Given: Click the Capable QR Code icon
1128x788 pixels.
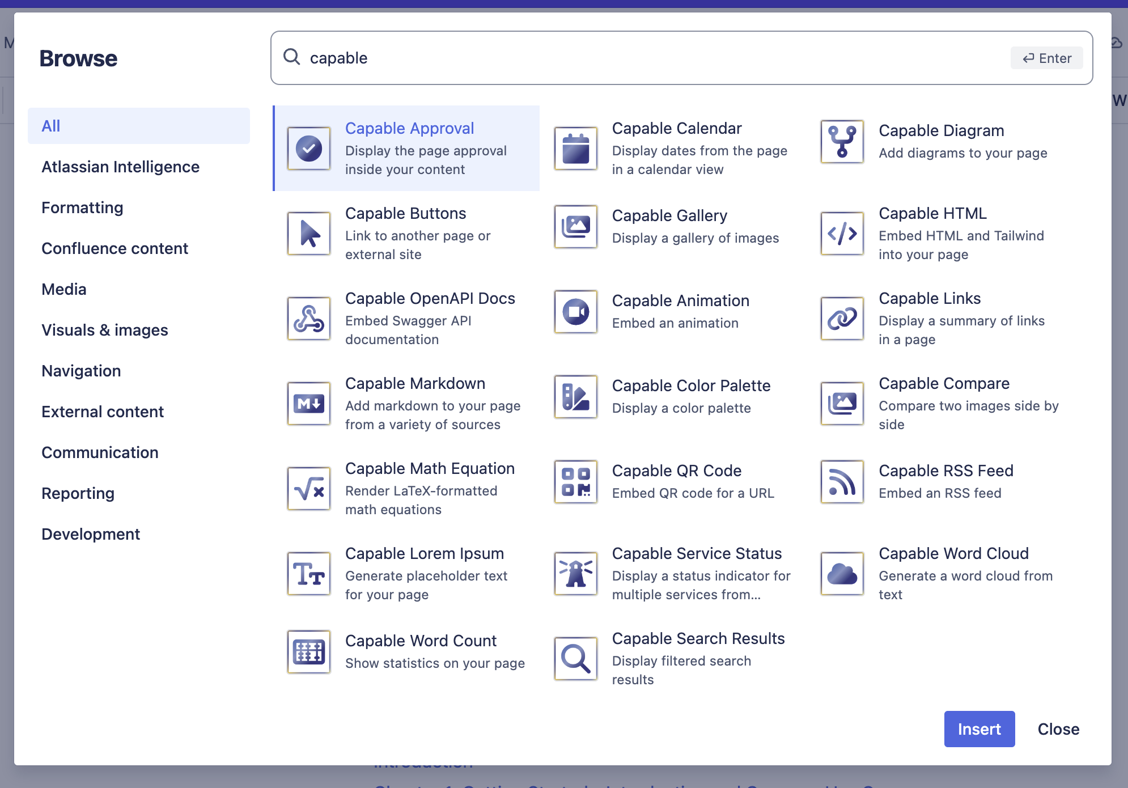Looking at the screenshot, I should coord(575,482).
